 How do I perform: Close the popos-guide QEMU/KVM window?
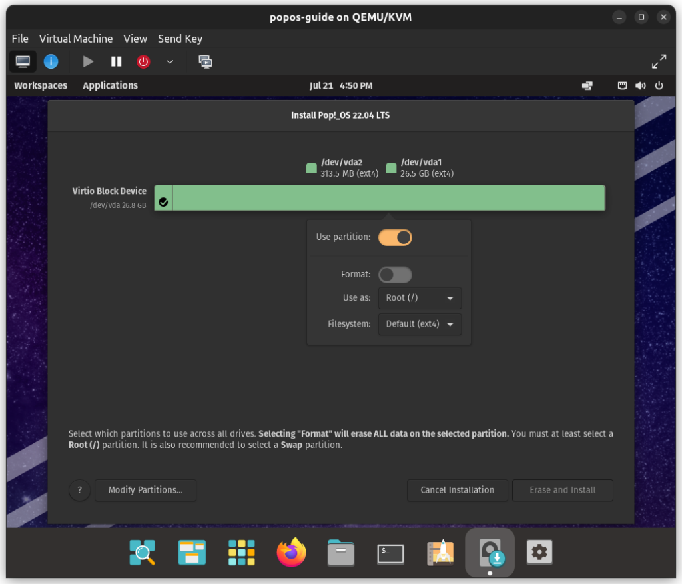663,17
